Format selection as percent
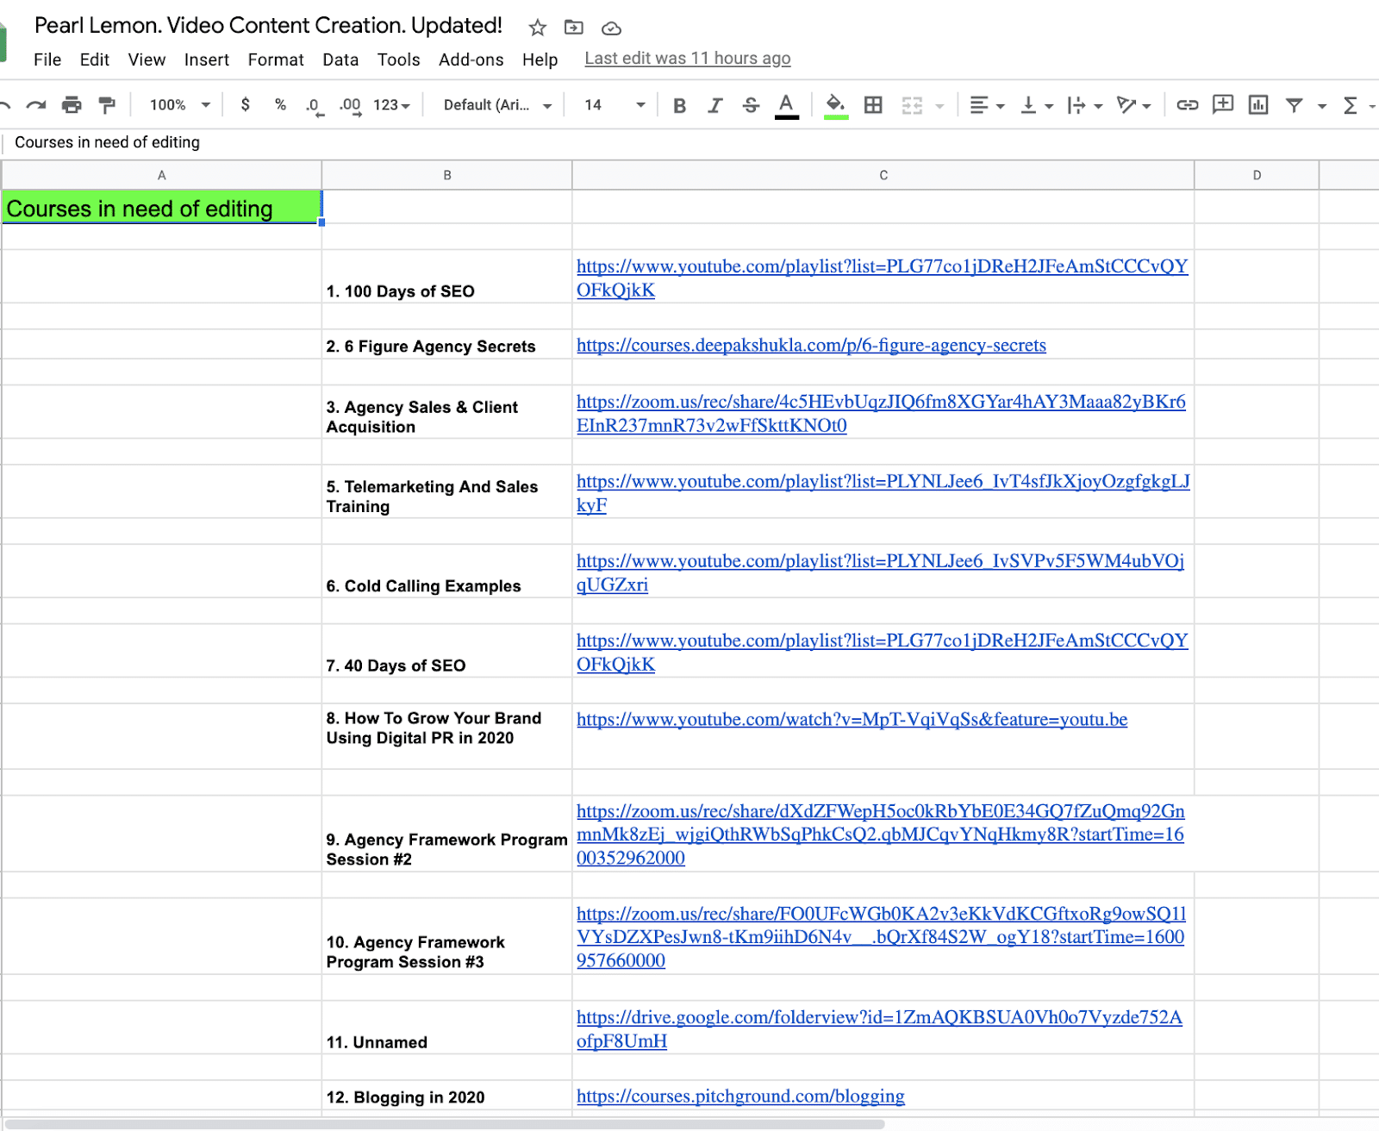The height and width of the screenshot is (1131, 1379). (280, 105)
